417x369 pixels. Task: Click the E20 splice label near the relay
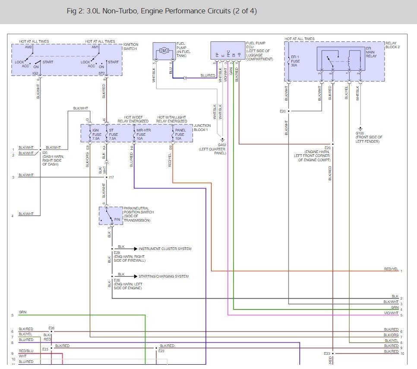pyautogui.click(x=282, y=111)
